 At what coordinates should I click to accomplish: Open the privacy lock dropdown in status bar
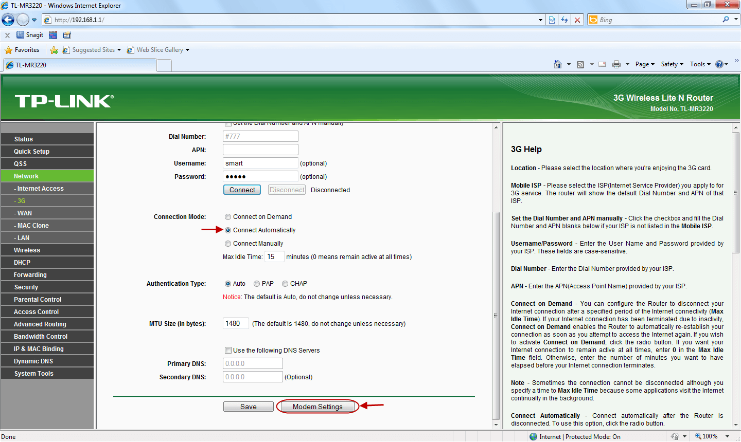tap(685, 436)
